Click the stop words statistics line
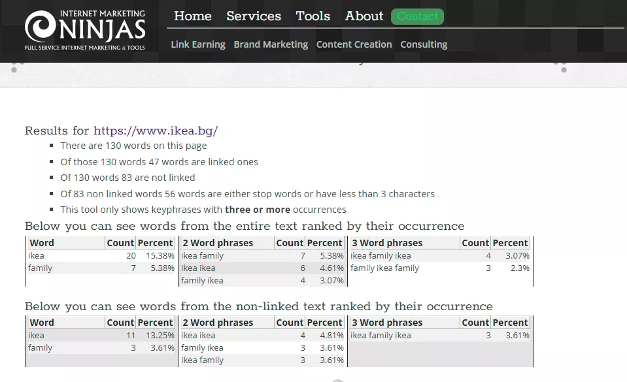This screenshot has width=627, height=382. click(x=248, y=194)
